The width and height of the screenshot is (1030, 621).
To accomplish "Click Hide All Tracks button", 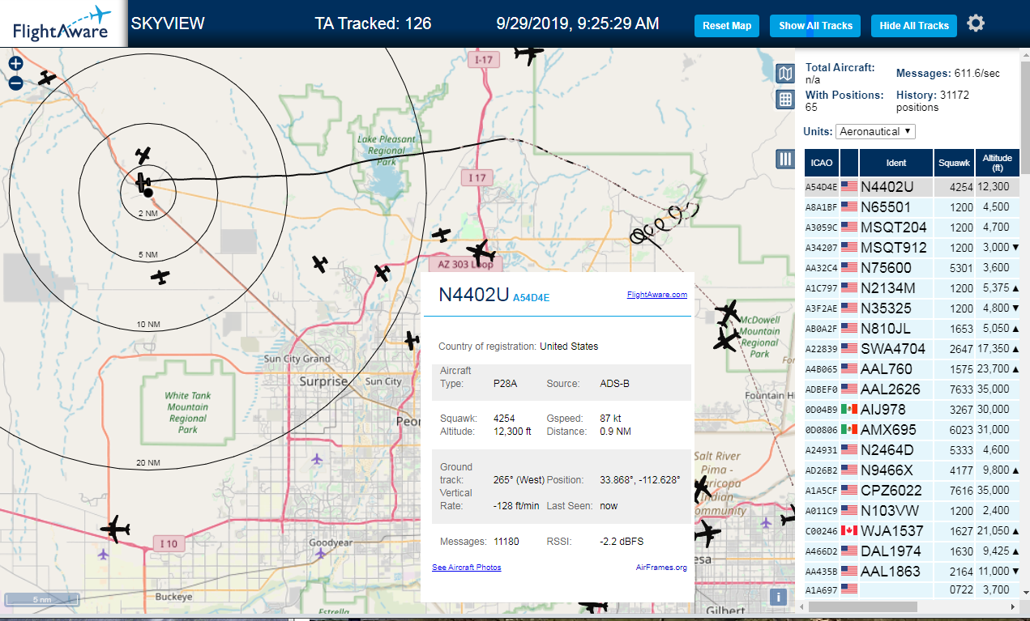I will [x=914, y=26].
